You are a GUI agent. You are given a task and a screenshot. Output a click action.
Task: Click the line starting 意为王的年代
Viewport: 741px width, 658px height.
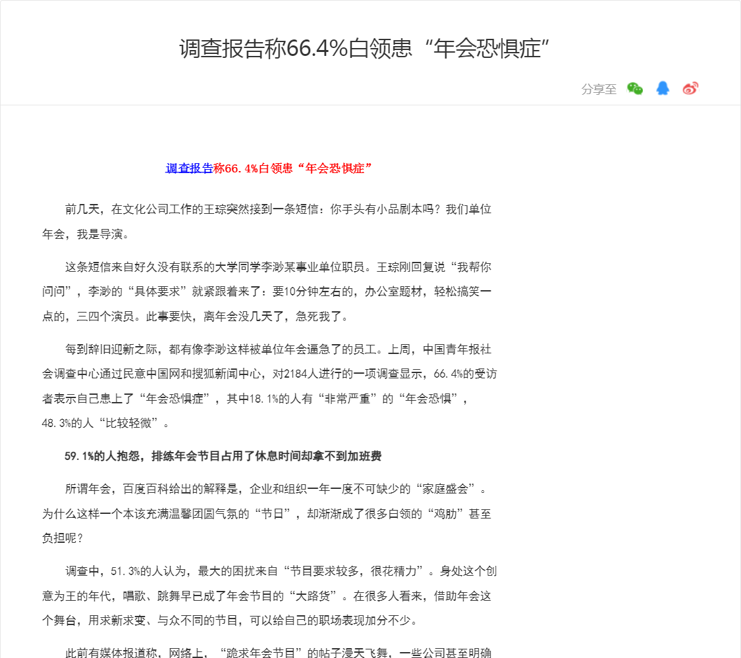pyautogui.click(x=267, y=595)
